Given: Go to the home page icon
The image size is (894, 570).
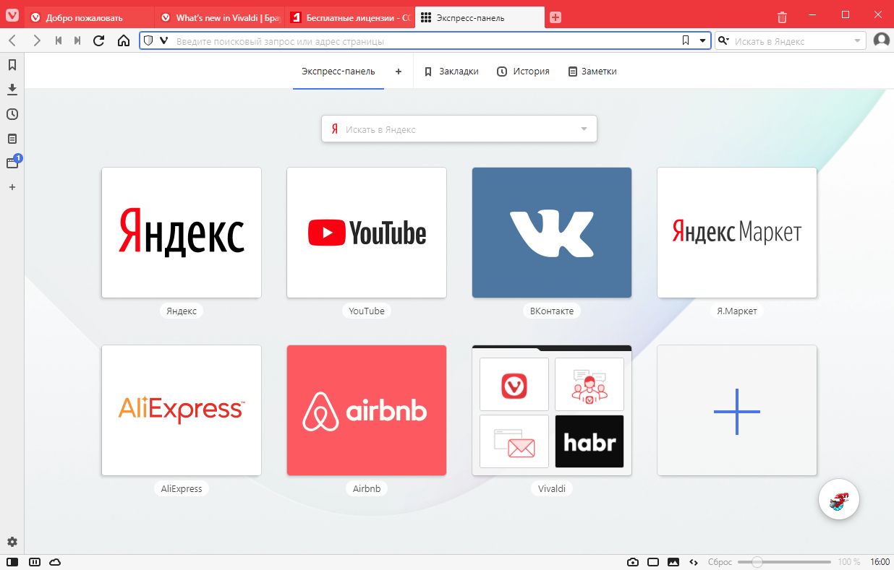Looking at the screenshot, I should [124, 41].
